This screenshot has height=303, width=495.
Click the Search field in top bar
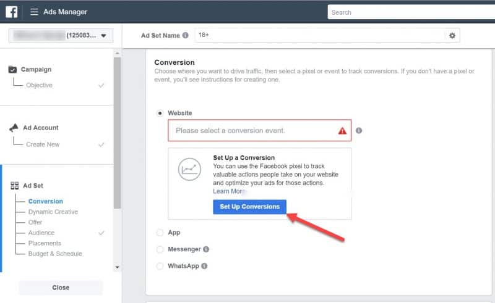(x=411, y=12)
